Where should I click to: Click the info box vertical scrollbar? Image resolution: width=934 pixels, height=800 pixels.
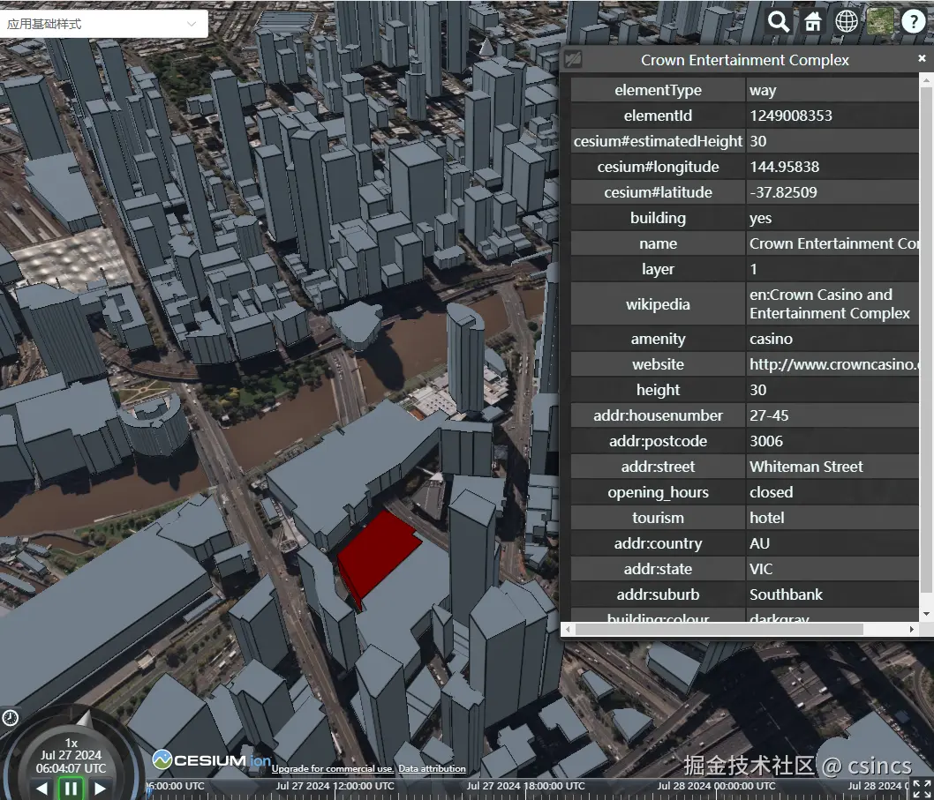pos(926,340)
